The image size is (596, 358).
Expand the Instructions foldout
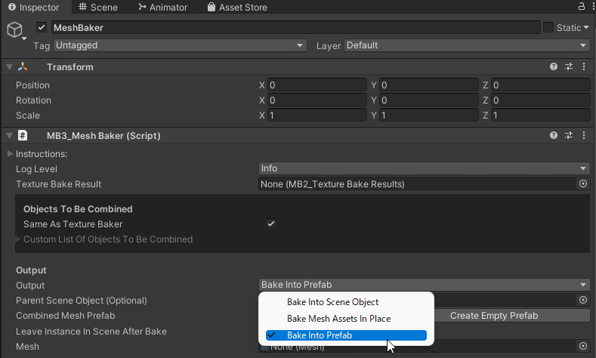click(x=11, y=153)
